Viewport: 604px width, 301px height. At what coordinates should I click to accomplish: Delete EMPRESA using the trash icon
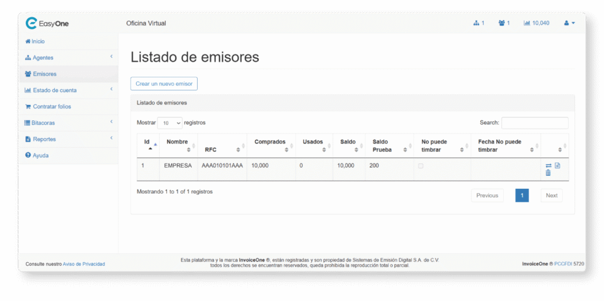(548, 173)
